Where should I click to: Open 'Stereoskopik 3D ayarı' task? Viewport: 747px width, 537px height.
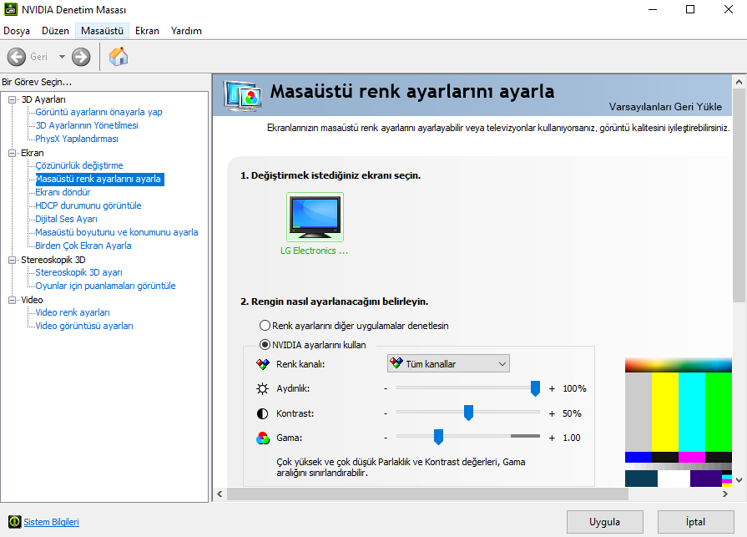(x=78, y=272)
